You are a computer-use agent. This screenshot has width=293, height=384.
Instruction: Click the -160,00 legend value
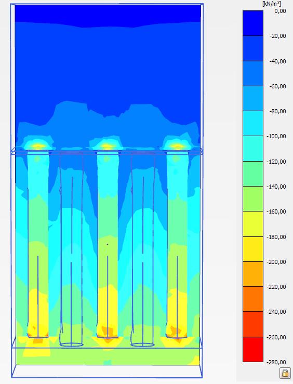tap(276, 211)
